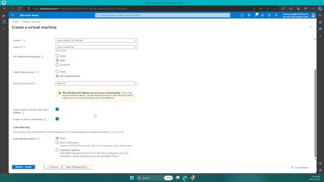Open account avatar in Azure header
Viewport: 324px width, 182px height.
pyautogui.click(x=313, y=15)
